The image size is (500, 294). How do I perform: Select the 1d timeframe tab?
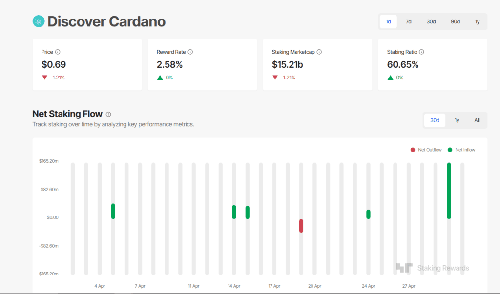388,21
